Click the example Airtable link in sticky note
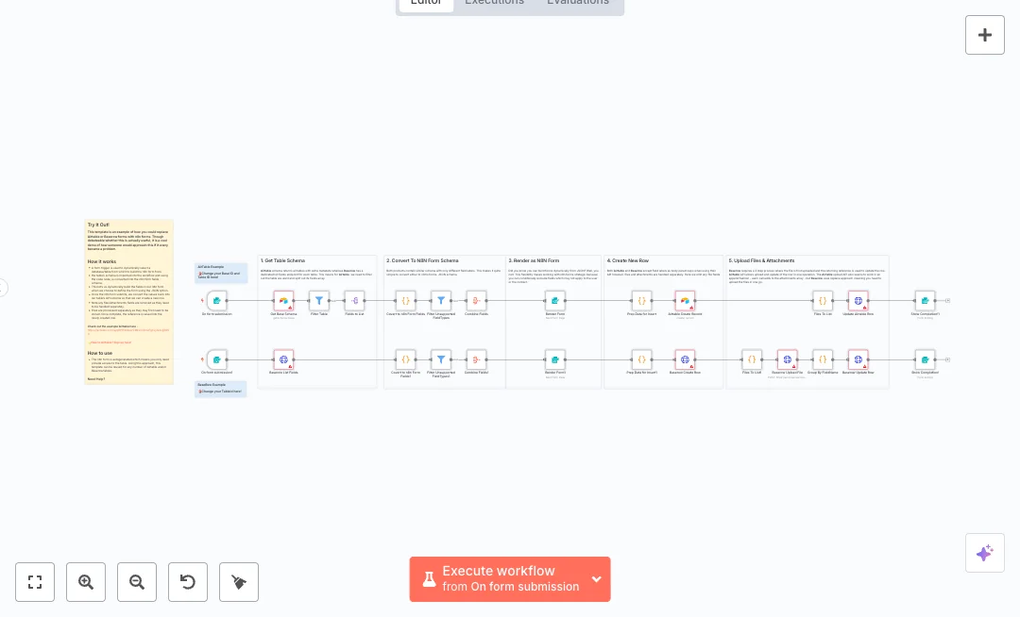 pyautogui.click(x=128, y=331)
